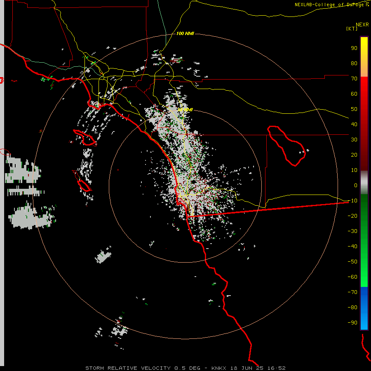Click the 40 value on velocity scale
The height and width of the screenshot is (371, 371).
point(354,124)
